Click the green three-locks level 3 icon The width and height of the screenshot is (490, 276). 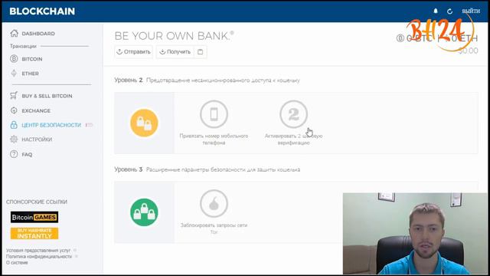(144, 212)
